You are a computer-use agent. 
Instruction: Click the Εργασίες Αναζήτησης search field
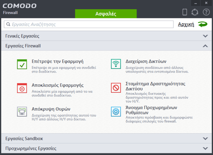pyautogui.click(x=89, y=24)
